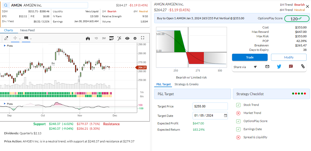Switch to the Charts tab

[x=9, y=30]
